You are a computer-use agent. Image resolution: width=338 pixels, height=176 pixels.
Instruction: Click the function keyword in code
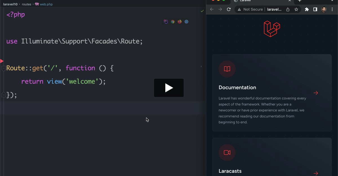click(80, 68)
